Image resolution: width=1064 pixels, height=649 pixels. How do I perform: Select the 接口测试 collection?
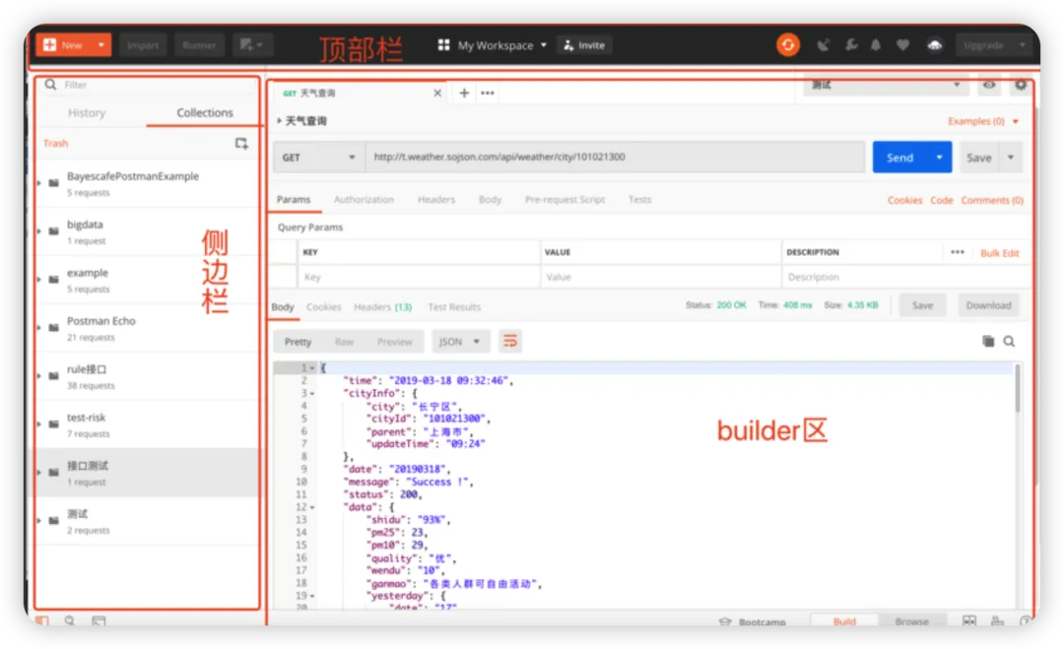(x=147, y=473)
